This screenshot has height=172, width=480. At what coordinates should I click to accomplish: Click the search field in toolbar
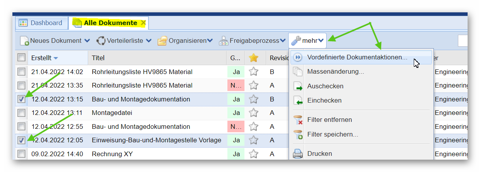pos(463,40)
